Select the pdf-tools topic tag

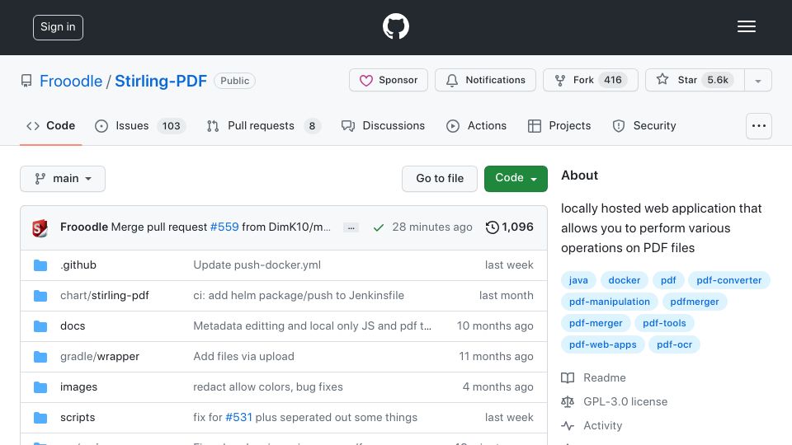pyautogui.click(x=664, y=323)
